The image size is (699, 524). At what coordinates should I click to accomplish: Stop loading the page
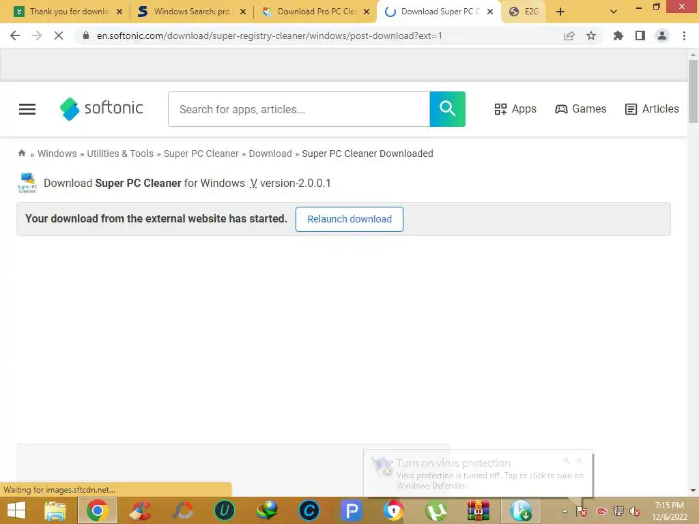[x=59, y=35]
